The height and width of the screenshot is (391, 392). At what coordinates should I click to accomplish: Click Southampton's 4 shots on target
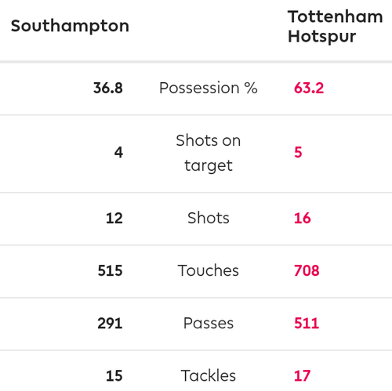(118, 152)
